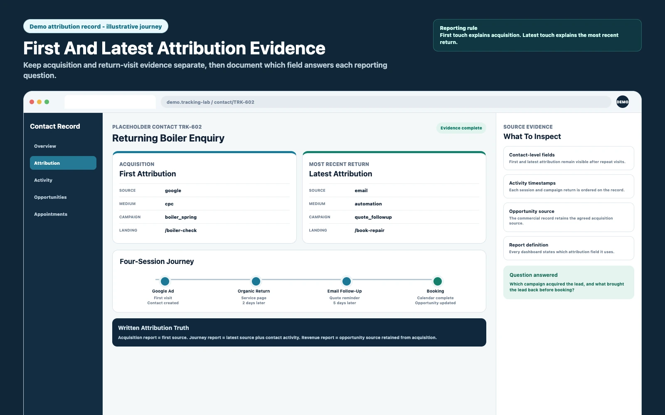Click the Four-Session Journey heading
The height and width of the screenshot is (415, 665).
tap(157, 261)
